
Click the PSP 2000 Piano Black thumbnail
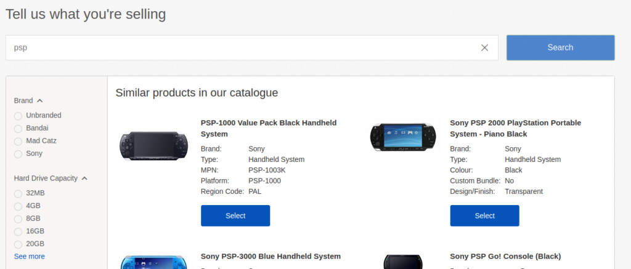(403, 137)
